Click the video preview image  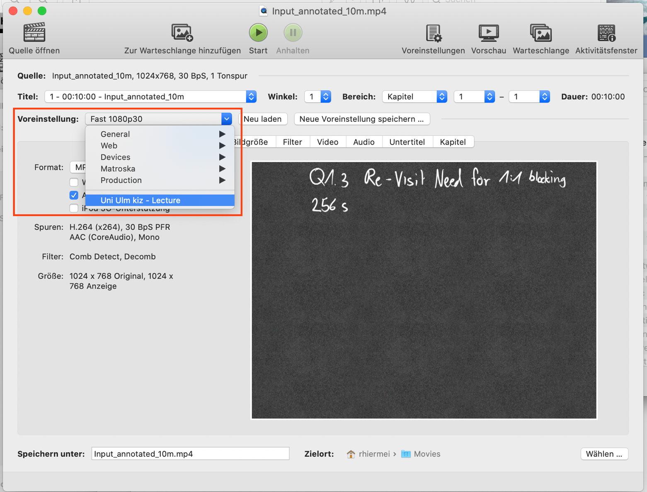[x=424, y=290]
